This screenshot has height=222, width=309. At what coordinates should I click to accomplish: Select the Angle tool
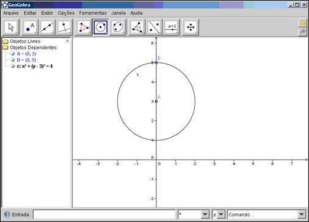[137, 27]
